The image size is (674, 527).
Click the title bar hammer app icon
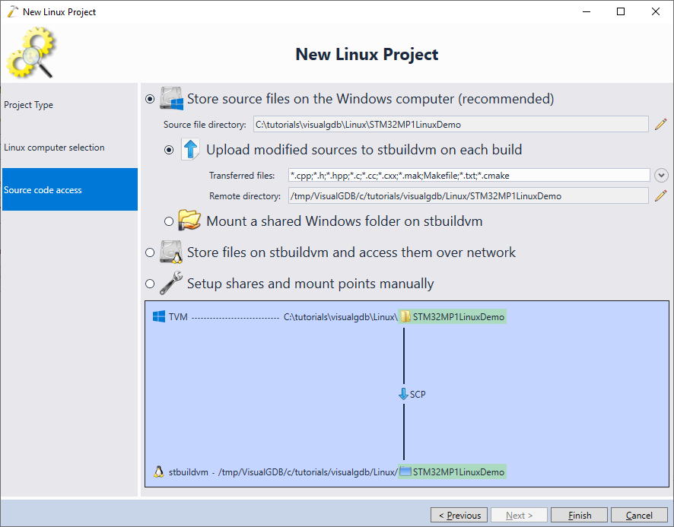12,11
